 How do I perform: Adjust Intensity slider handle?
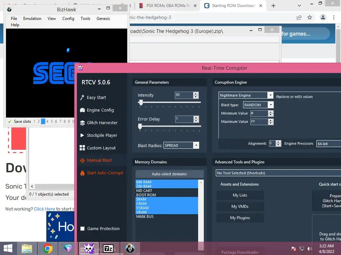coord(141,103)
